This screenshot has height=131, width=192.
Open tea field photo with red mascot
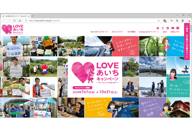click(x=44, y=67)
